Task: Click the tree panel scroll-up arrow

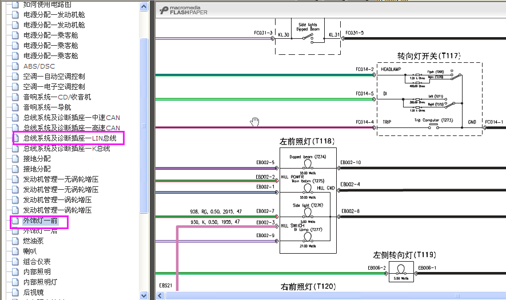Action: [x=144, y=6]
